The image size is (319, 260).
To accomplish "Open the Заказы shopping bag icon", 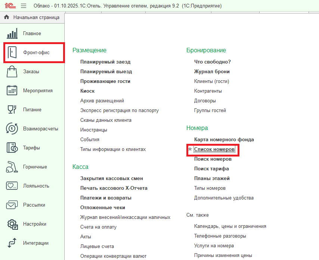I will click(12, 71).
